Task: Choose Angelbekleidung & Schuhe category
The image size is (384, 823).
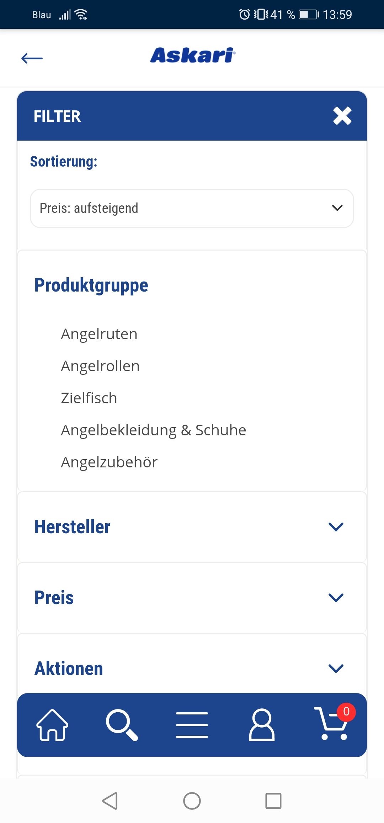Action: 154,430
